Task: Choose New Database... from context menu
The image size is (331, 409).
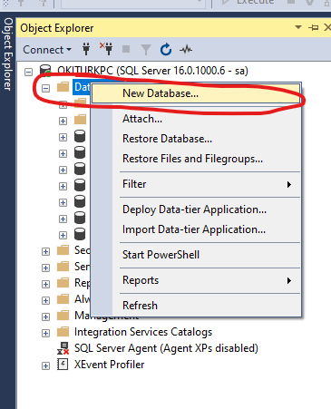Action: tap(196, 93)
